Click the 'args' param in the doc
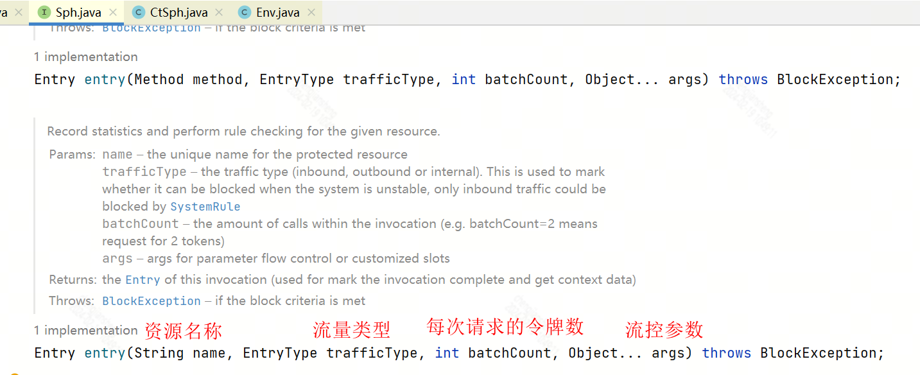Screen dimensions: 920x375 coord(117,259)
